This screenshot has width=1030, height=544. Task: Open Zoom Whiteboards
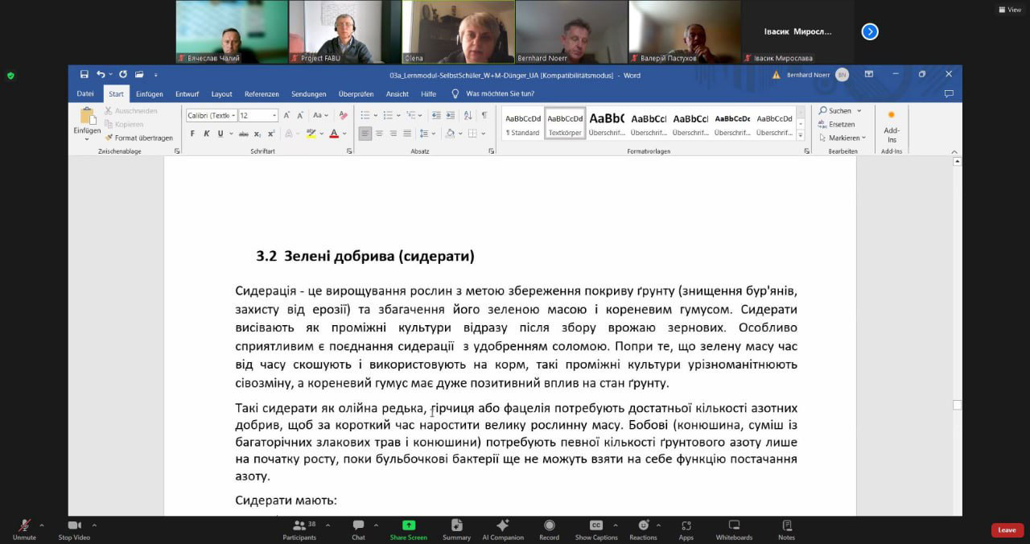click(x=734, y=529)
